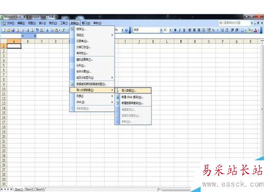Choose 新建数据库查询 (New Database Query) item
264x192 pixels.
[133, 103]
